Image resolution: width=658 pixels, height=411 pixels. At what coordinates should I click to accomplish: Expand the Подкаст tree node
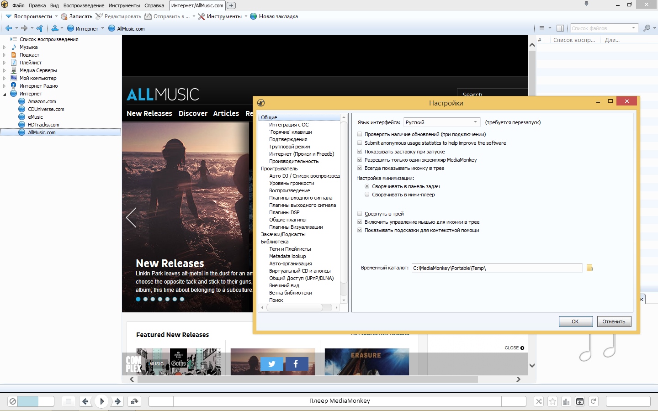(x=5, y=55)
